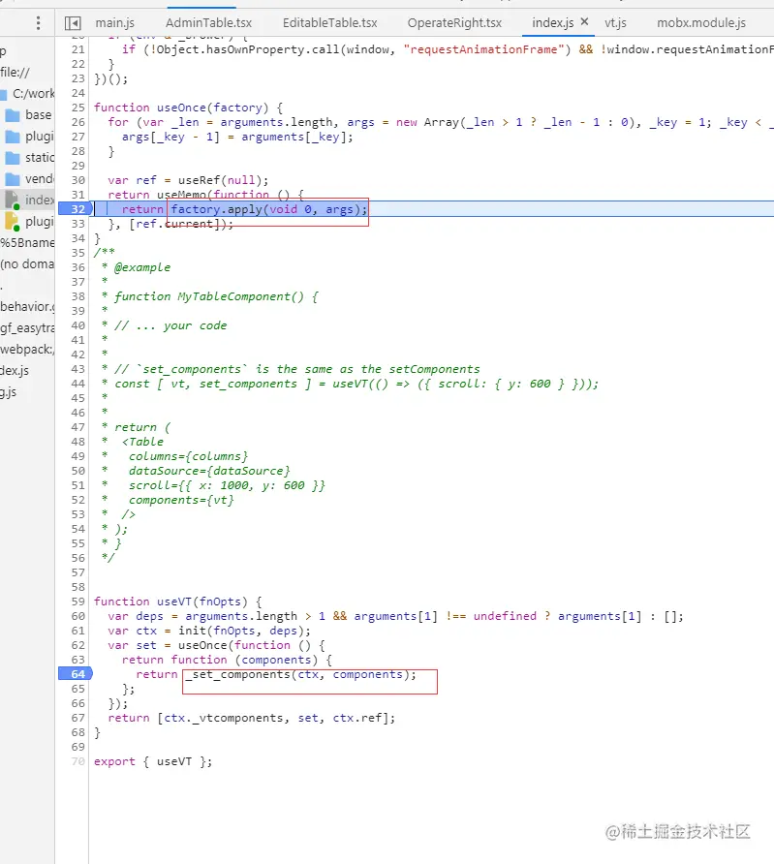Select the index file in navigator

[x=29, y=201]
